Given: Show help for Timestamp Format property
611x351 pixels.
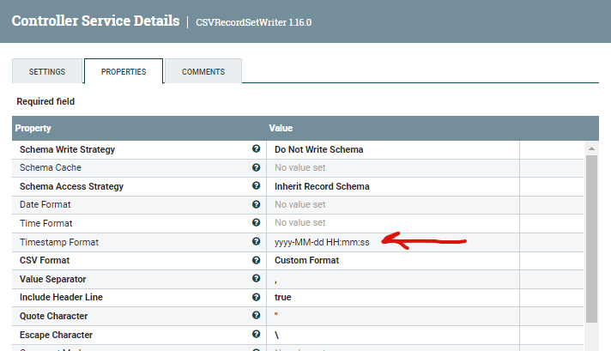Looking at the screenshot, I should coord(256,241).
